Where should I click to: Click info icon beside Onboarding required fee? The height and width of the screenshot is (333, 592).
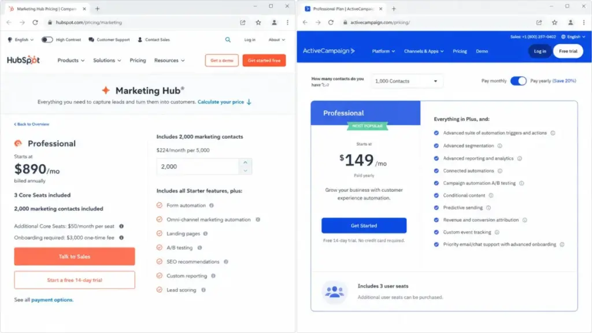[x=121, y=238]
